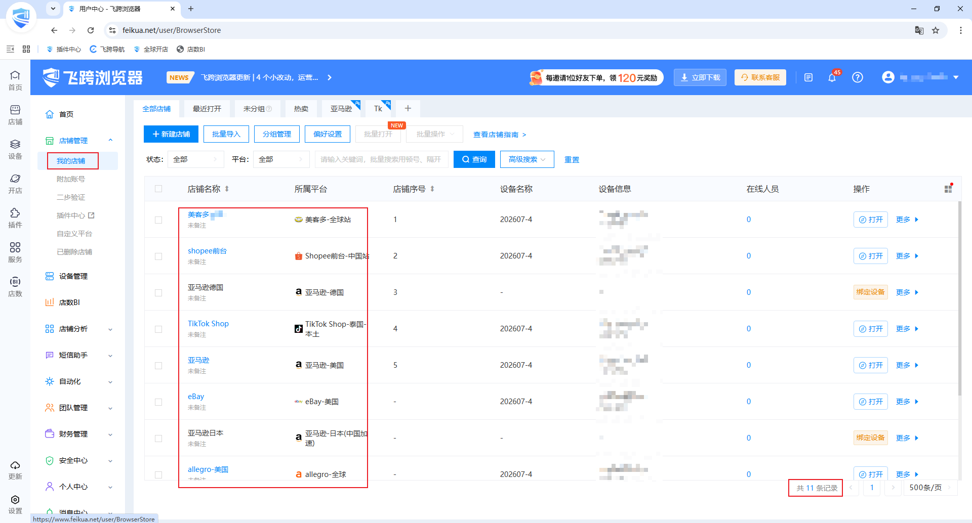Open 插件中心 bookmark
Screen dimensions: 972x523
64,49
